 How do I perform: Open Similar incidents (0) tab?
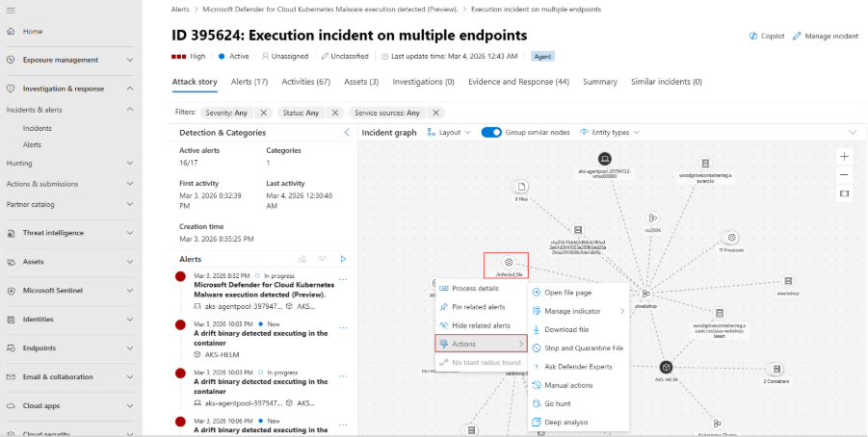[667, 82]
